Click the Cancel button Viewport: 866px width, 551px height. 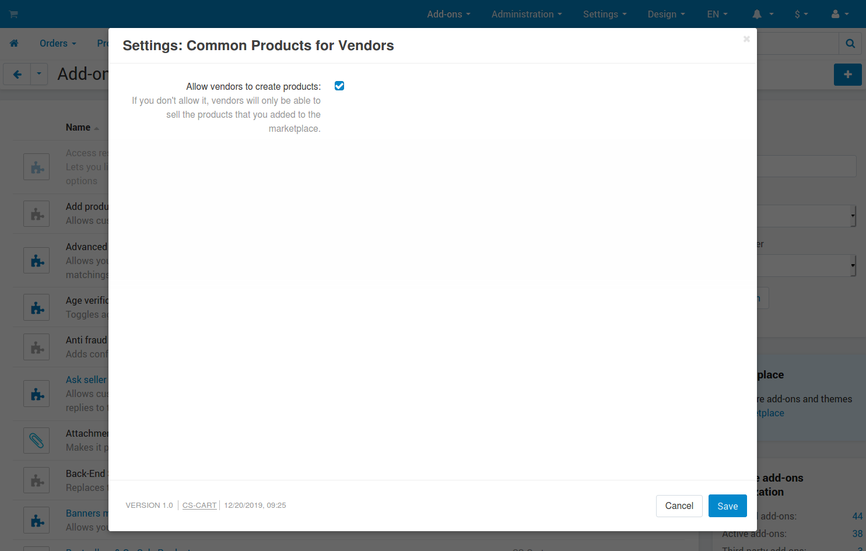[x=679, y=506]
